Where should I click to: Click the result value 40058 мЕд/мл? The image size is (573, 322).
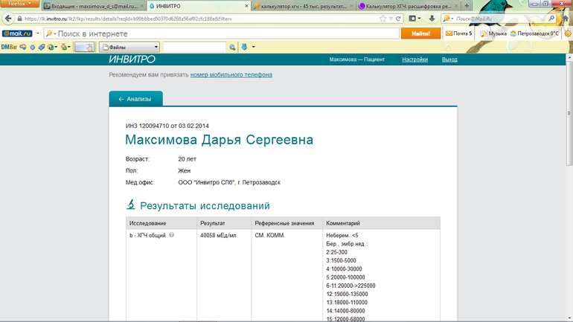218,236
